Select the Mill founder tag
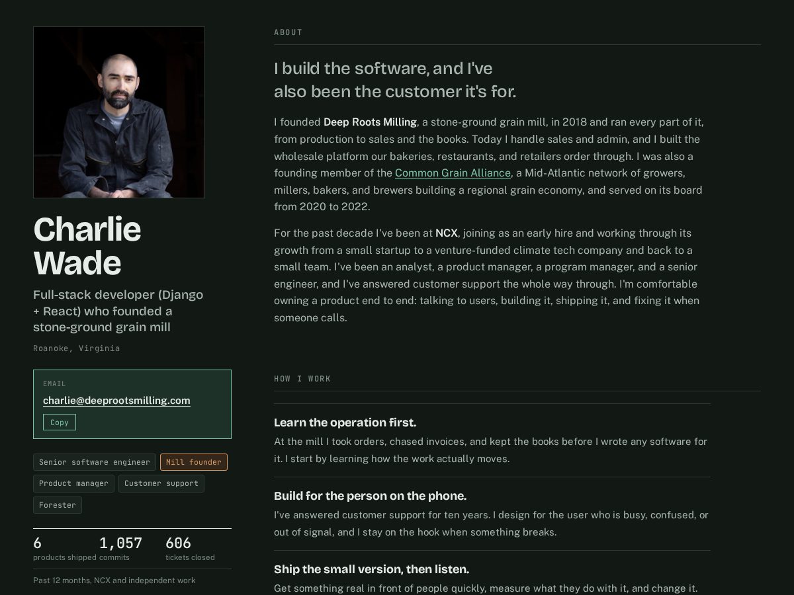Image resolution: width=794 pixels, height=595 pixels. click(x=194, y=462)
